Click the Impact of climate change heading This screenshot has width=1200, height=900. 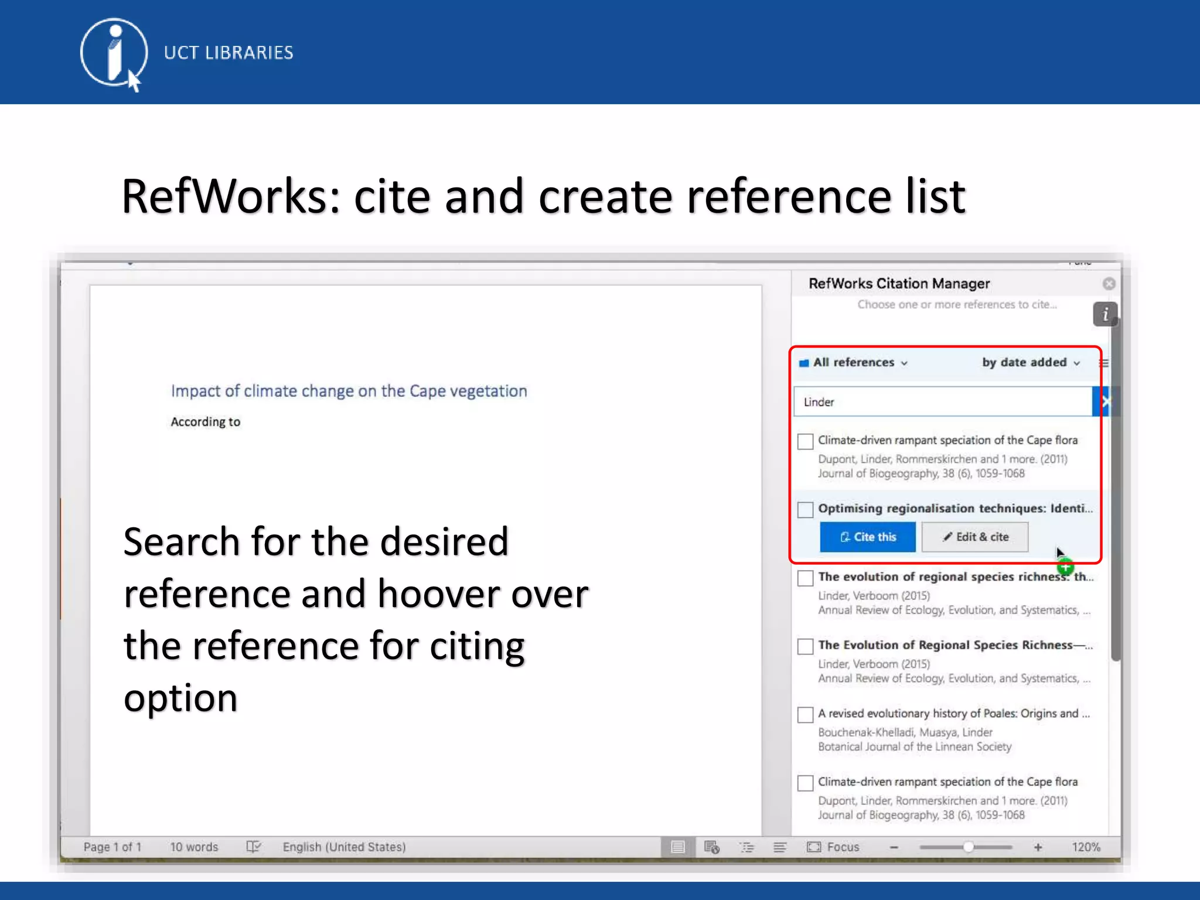pyautogui.click(x=349, y=391)
